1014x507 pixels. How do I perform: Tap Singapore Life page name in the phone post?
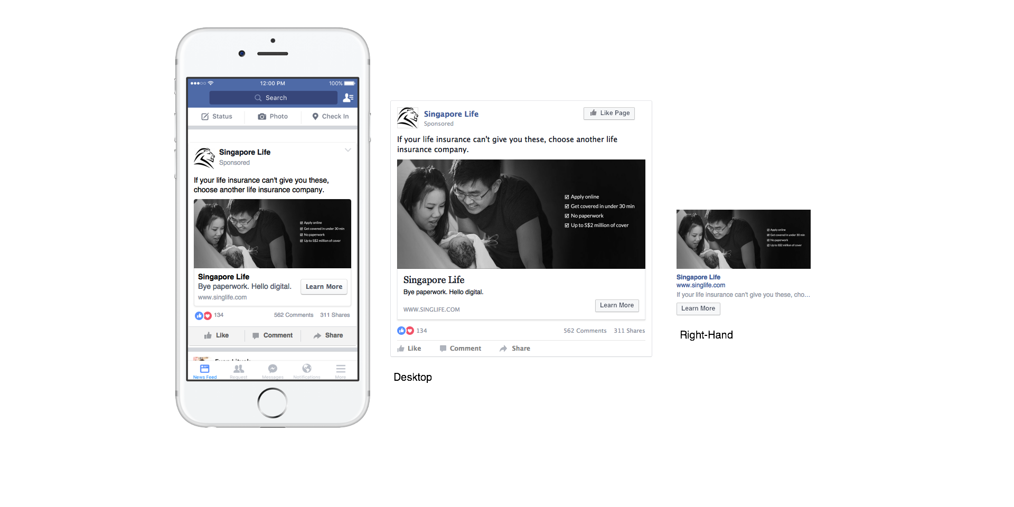pos(245,152)
